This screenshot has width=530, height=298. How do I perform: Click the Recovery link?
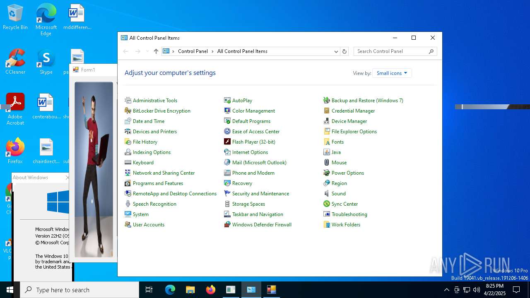(x=242, y=183)
